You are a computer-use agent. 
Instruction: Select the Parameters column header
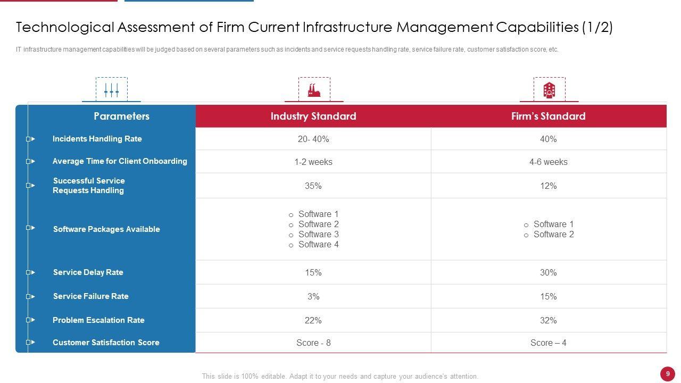click(x=121, y=116)
